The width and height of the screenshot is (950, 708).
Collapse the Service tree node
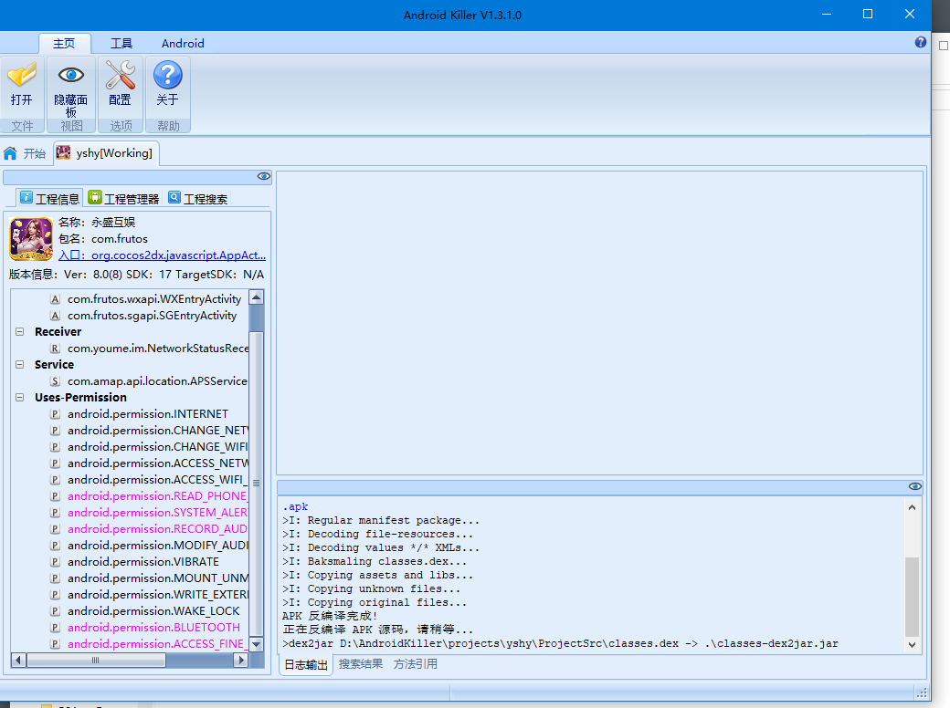click(x=19, y=364)
